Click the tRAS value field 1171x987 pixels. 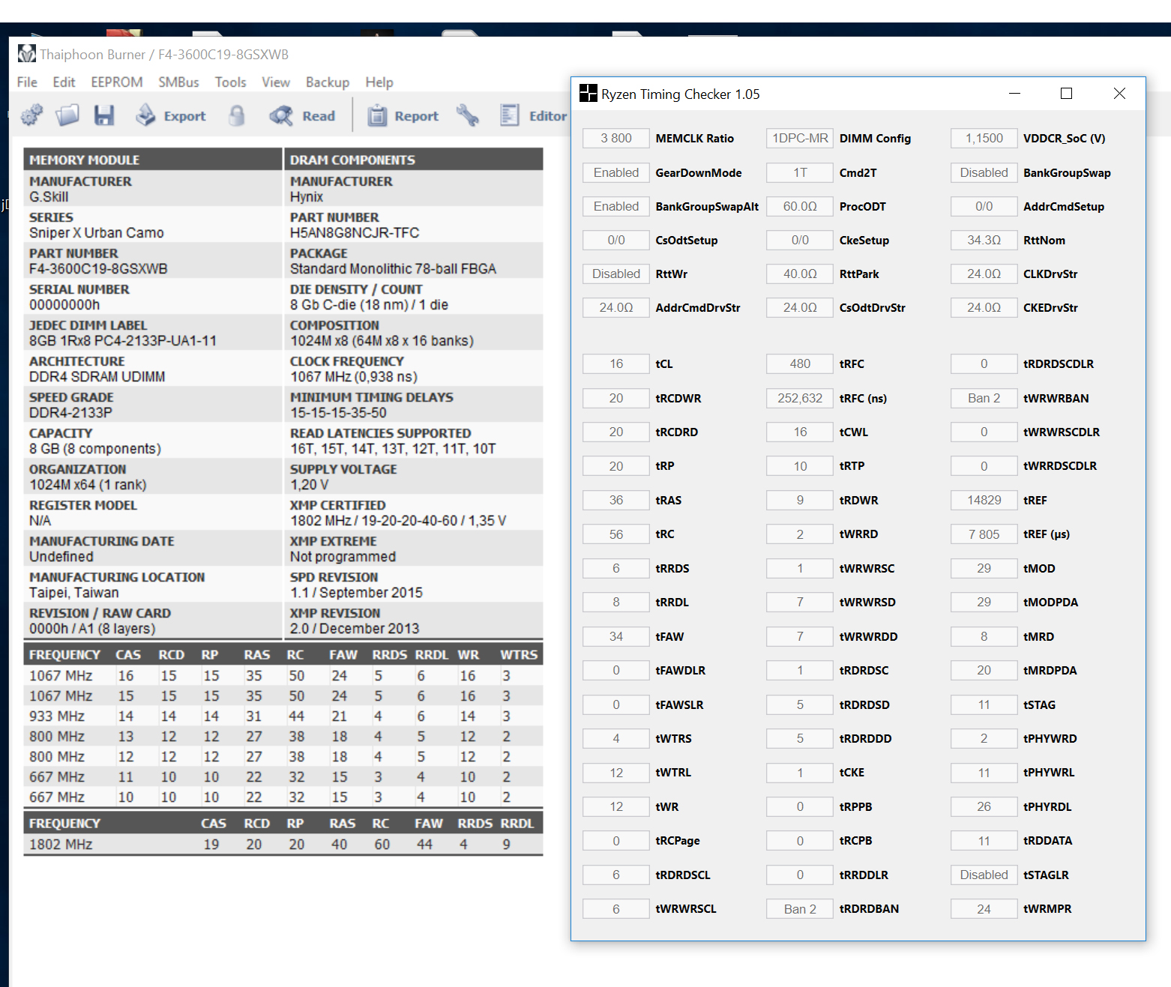click(616, 500)
